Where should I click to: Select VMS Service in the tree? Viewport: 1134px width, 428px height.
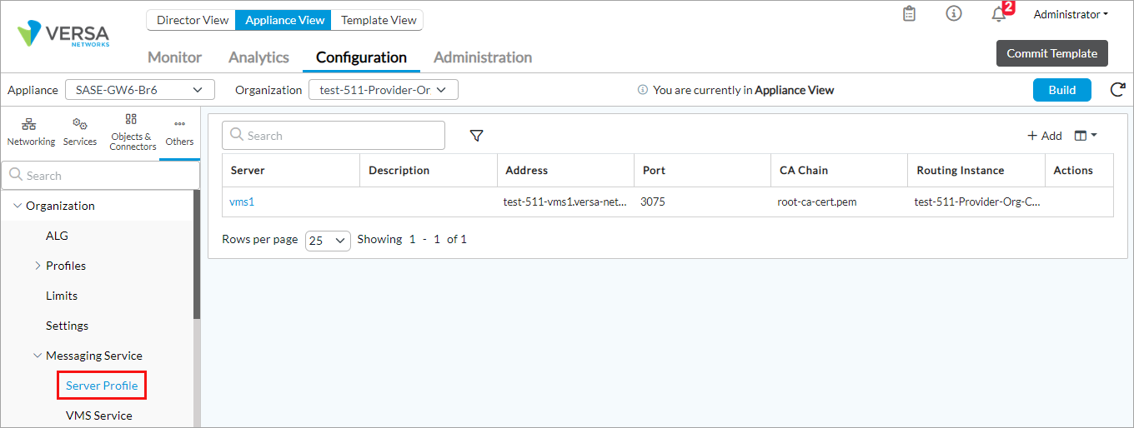click(x=99, y=416)
